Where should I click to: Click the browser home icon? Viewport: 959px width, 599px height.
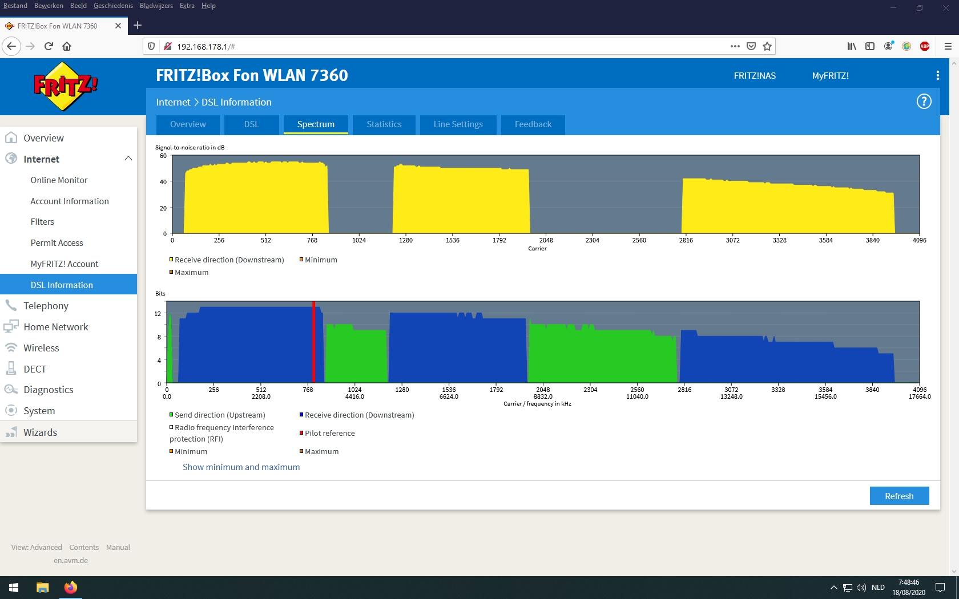(x=67, y=46)
